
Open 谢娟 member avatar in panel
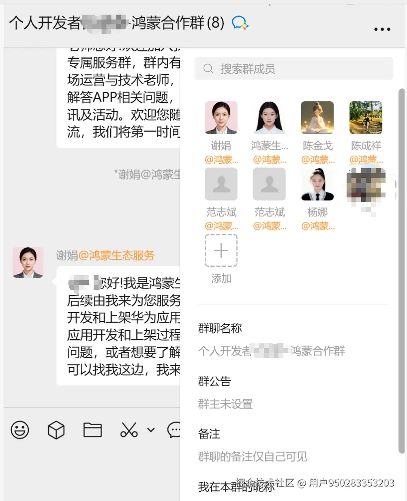click(x=221, y=118)
